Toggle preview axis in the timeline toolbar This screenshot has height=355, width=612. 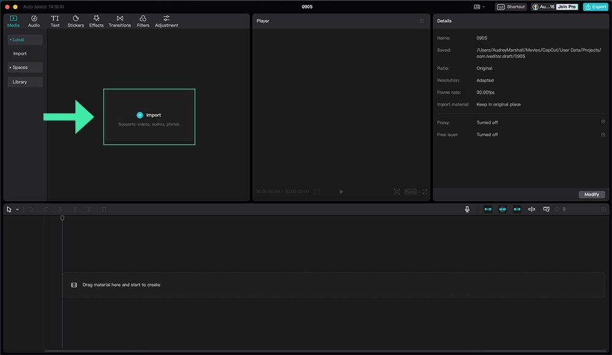531,209
